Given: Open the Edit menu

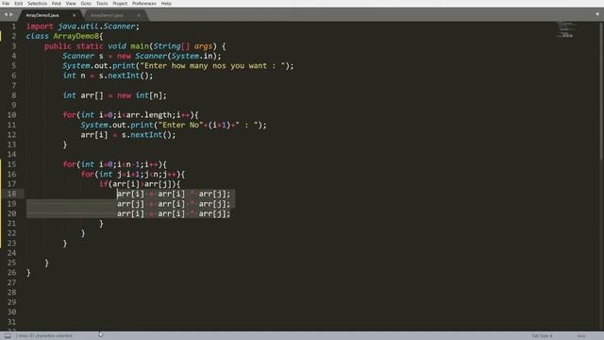Looking at the screenshot, I should 19,4.
